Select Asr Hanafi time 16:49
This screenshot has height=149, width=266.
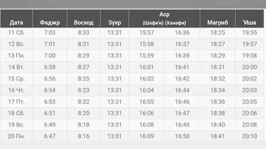(182, 125)
